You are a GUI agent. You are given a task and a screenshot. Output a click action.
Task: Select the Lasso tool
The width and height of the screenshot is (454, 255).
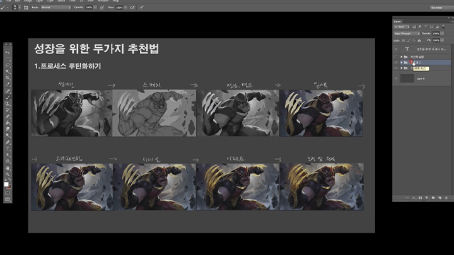(x=8, y=65)
